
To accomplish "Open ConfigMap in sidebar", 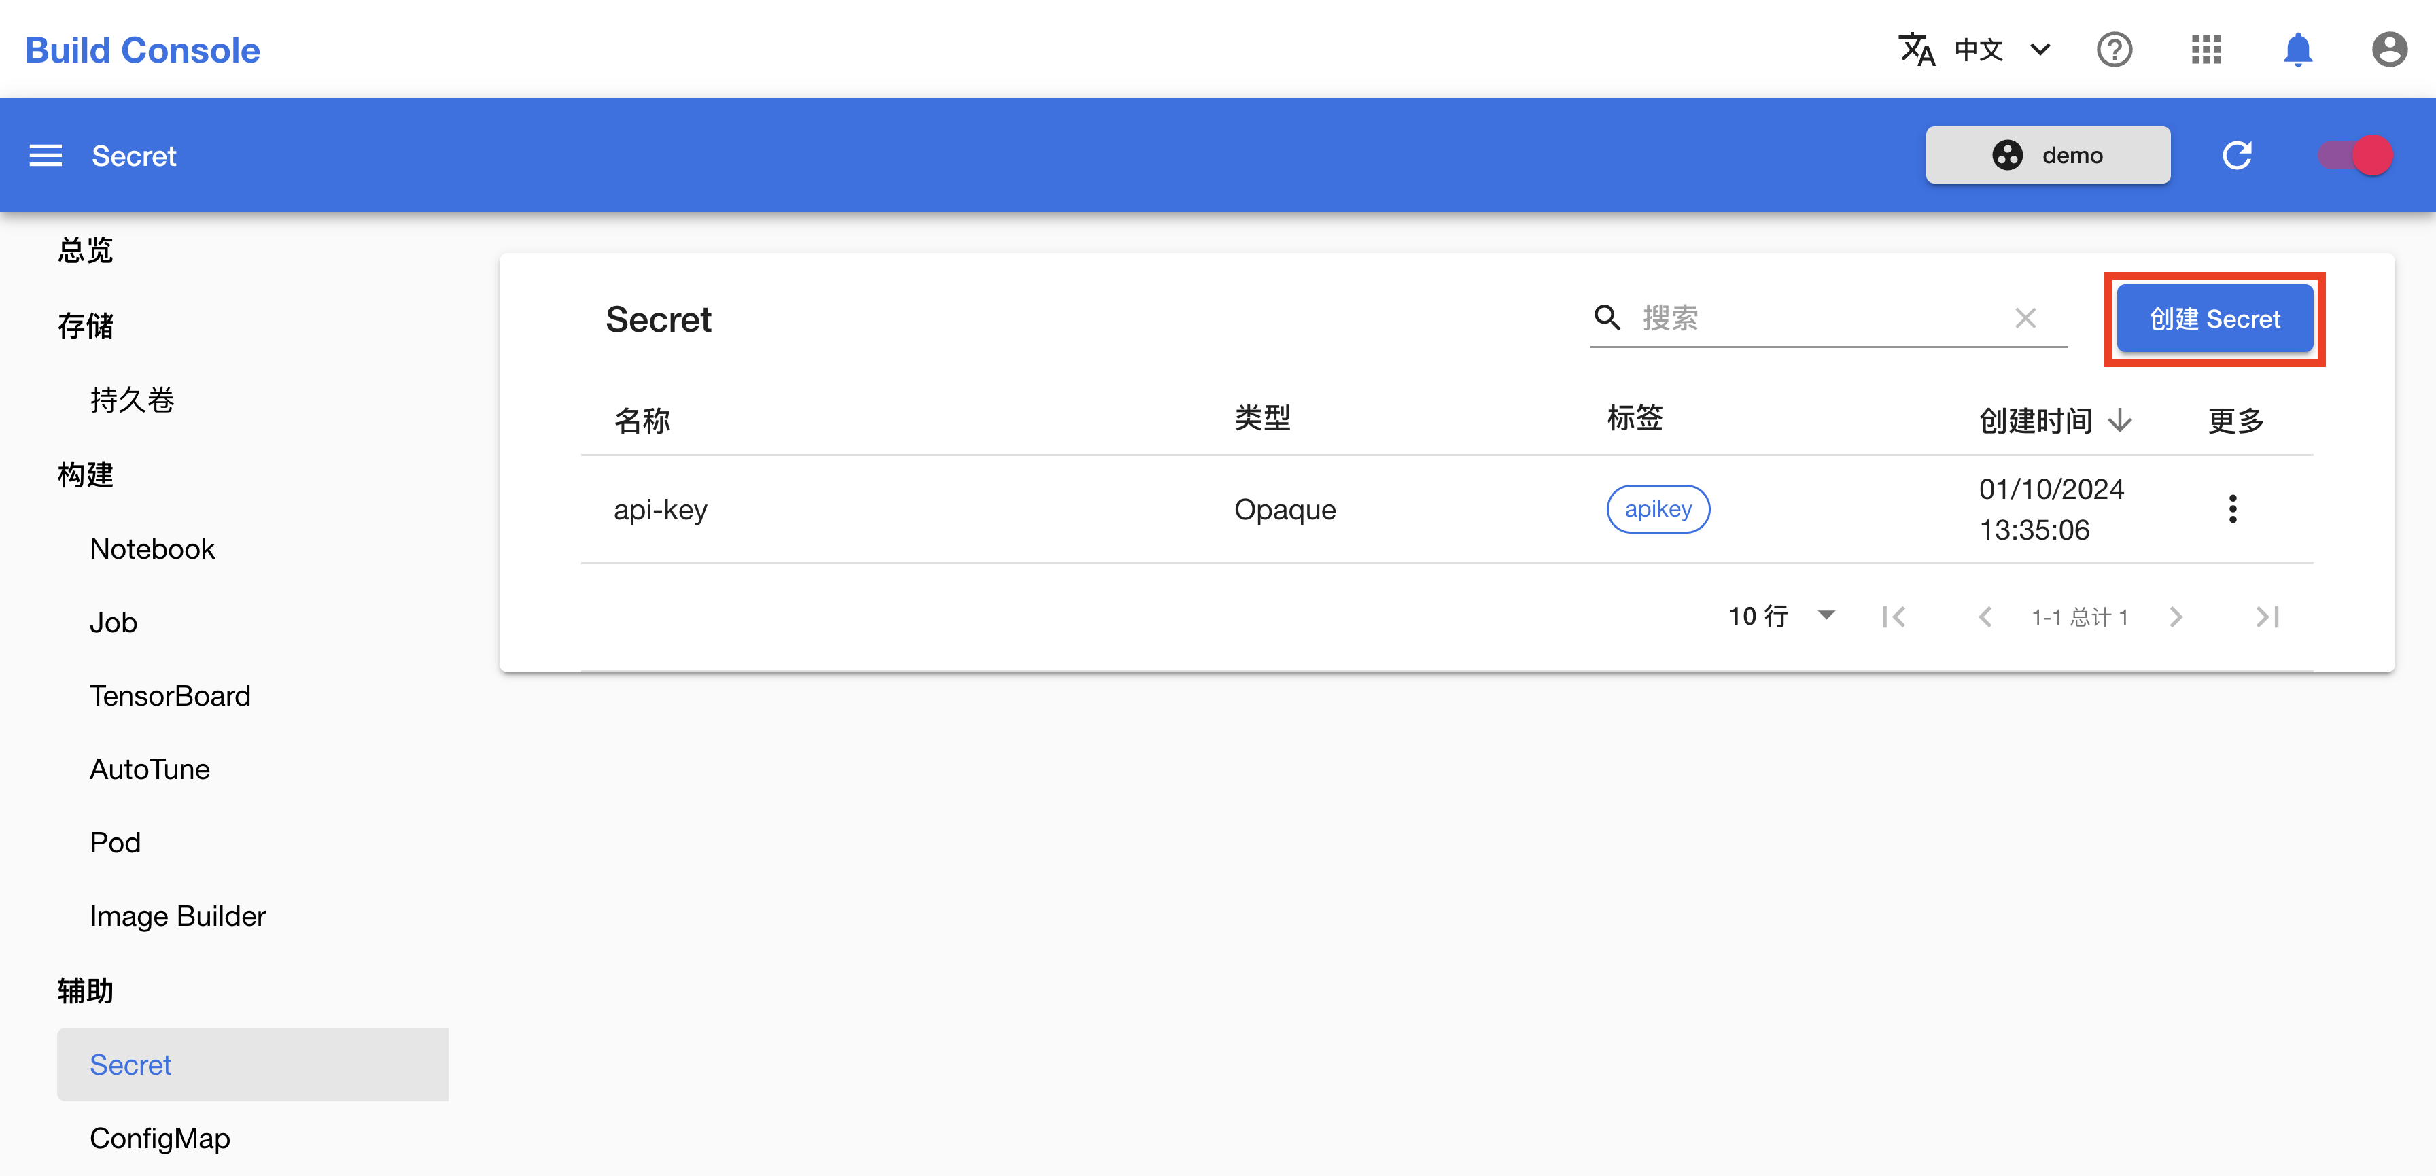I will click(x=160, y=1138).
